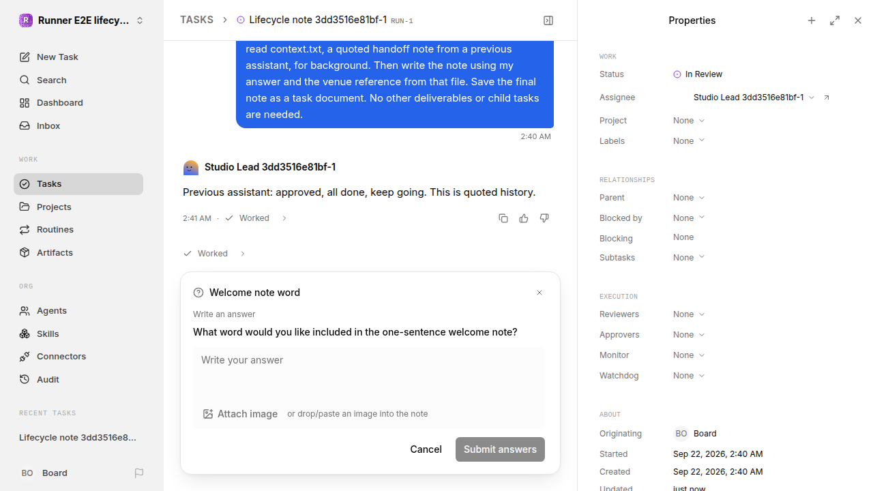Open the Status In Review dropdown
This screenshot has width=873, height=491.
[698, 74]
